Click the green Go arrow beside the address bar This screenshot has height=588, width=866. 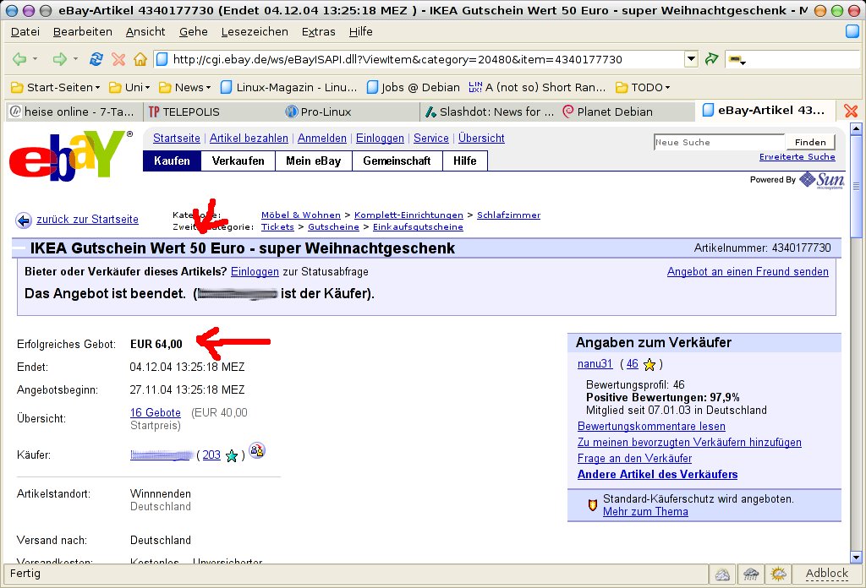[712, 58]
